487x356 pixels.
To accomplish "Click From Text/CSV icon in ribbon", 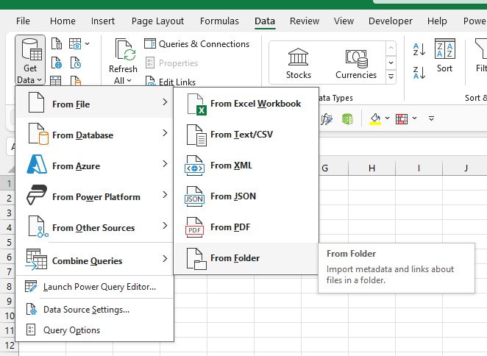I will pyautogui.click(x=57, y=44).
